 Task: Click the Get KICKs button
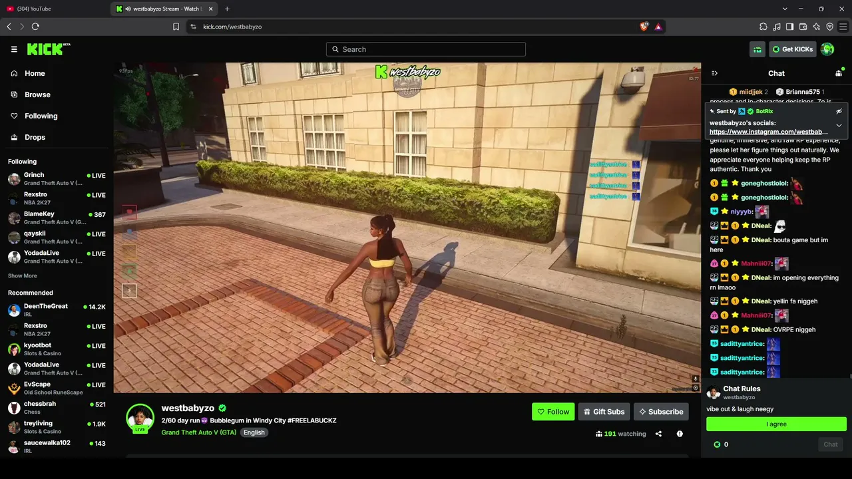[793, 49]
